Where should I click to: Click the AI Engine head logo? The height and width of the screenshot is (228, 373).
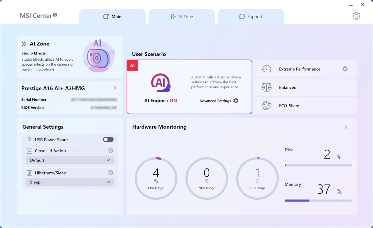161,83
